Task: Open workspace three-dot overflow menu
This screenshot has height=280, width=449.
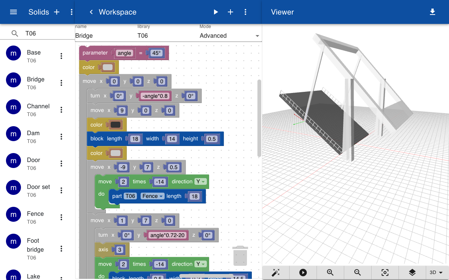Action: tap(245, 12)
